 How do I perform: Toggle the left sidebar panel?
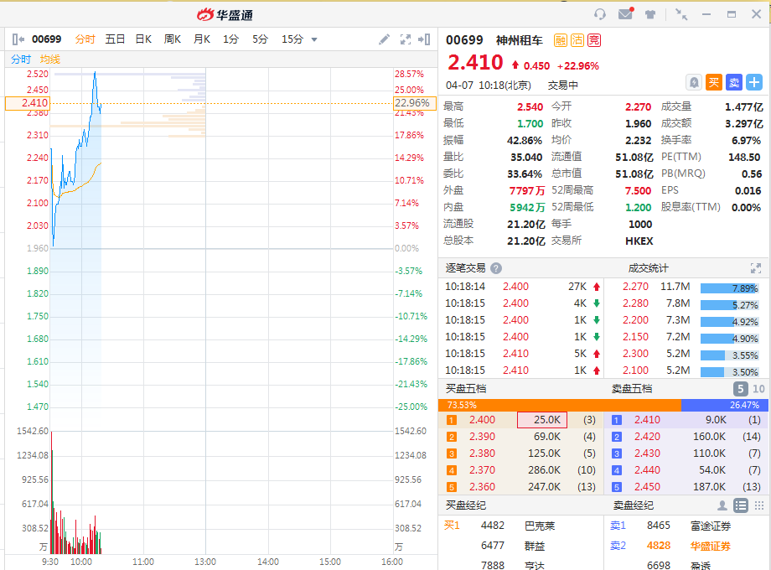pos(18,39)
